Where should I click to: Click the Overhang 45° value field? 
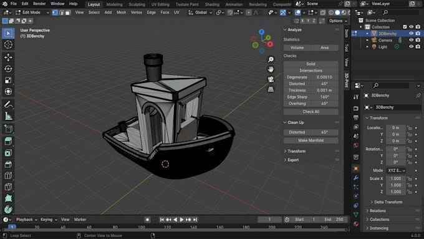[x=324, y=104]
